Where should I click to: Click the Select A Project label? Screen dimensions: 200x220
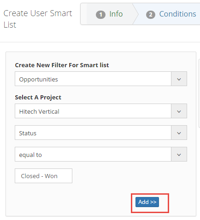click(x=38, y=98)
